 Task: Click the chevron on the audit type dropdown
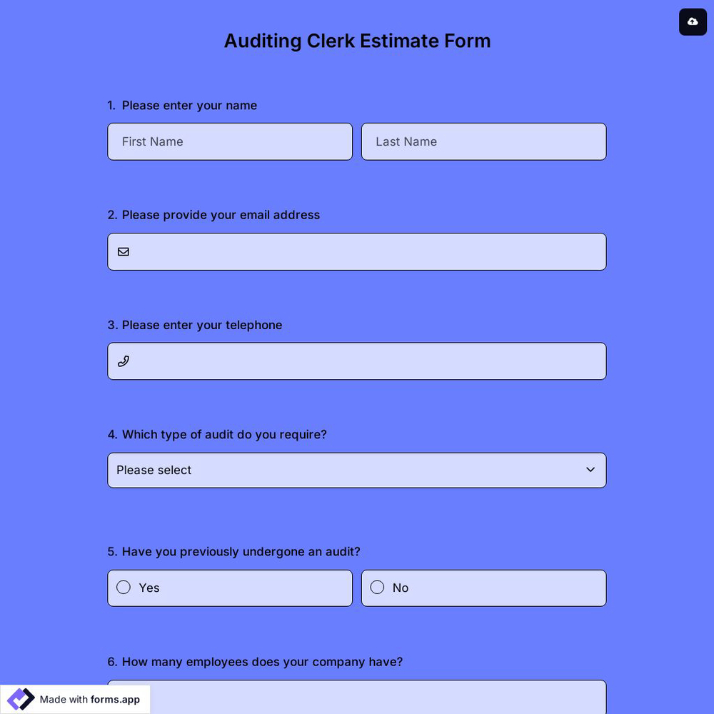590,470
